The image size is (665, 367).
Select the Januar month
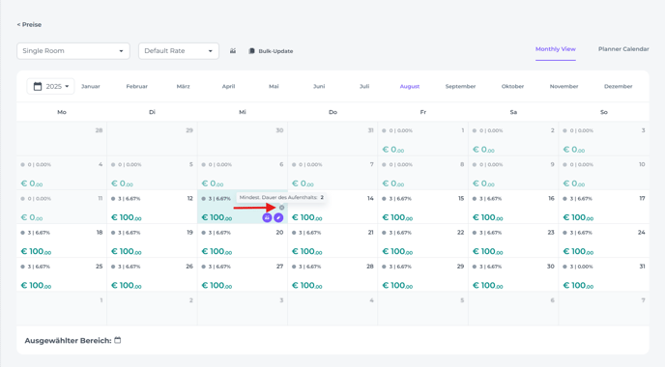pyautogui.click(x=91, y=87)
